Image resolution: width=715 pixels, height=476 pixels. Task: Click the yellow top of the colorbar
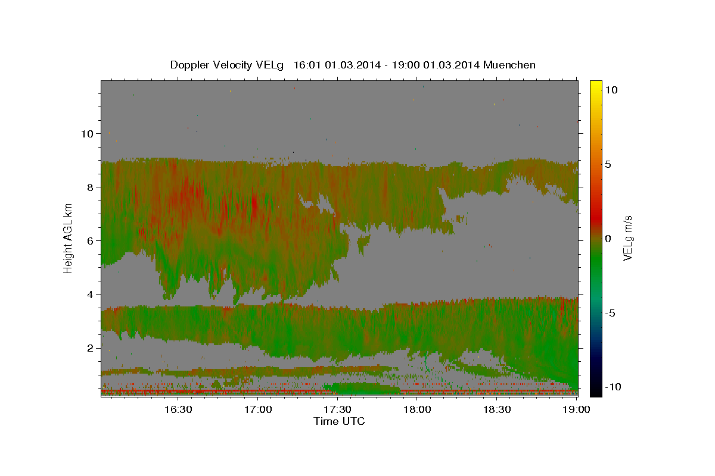(596, 84)
